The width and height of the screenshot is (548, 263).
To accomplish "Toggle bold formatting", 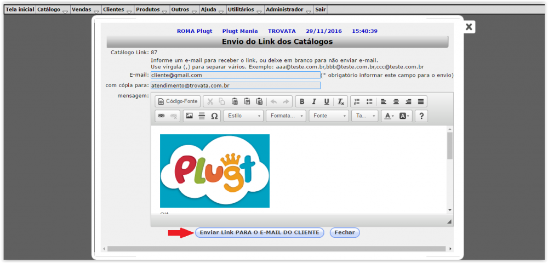I will click(x=302, y=101).
